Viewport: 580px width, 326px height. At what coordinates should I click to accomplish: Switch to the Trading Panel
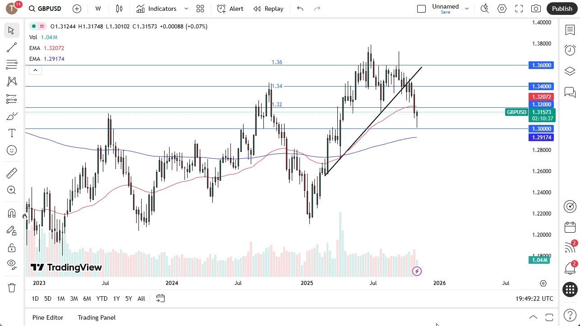click(96, 317)
